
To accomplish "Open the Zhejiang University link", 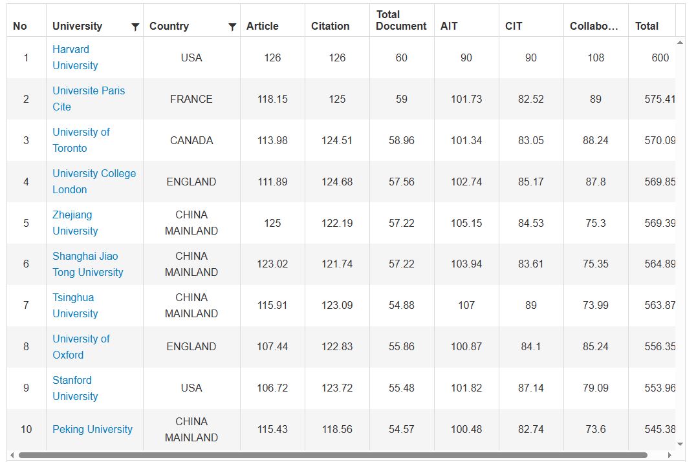I will pos(75,223).
